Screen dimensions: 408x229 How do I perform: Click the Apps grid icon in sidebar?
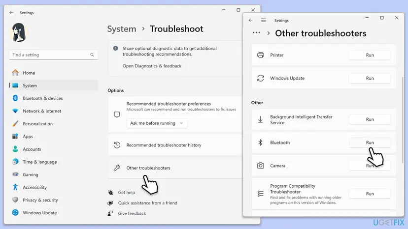click(x=15, y=136)
